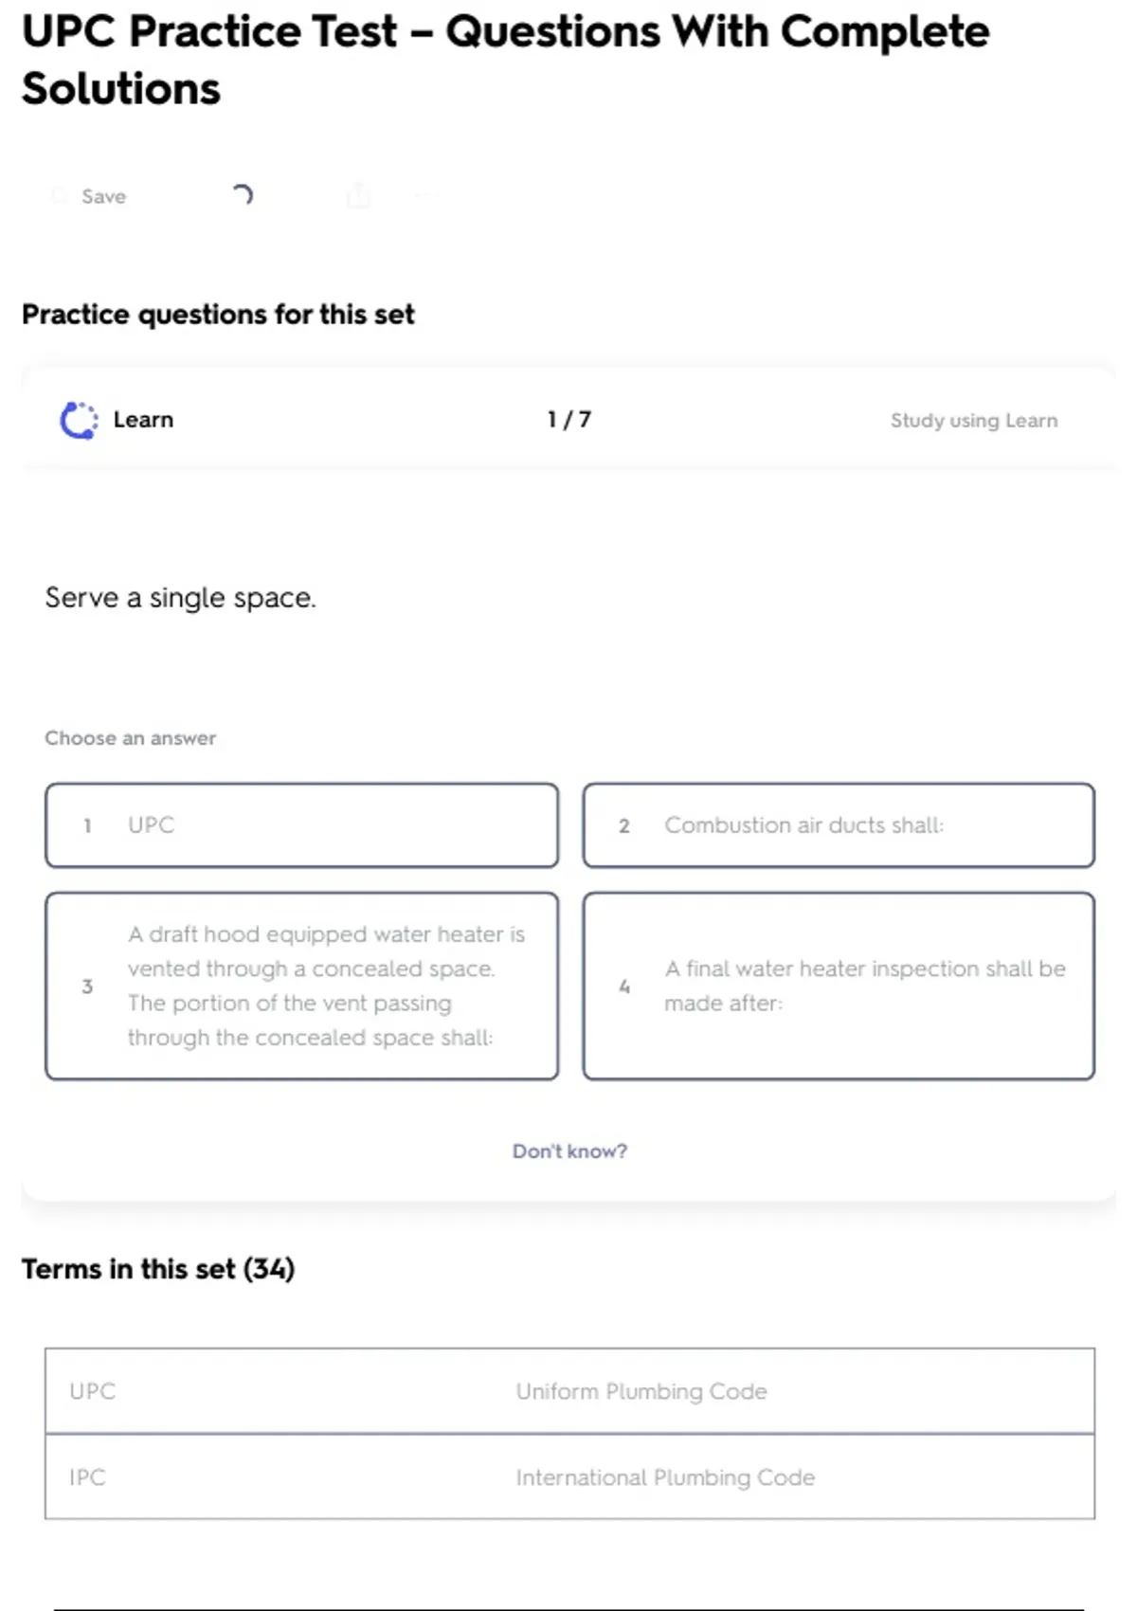Click the Uniform Plumbing Code definition
This screenshot has height=1611, width=1137.
(x=641, y=1391)
